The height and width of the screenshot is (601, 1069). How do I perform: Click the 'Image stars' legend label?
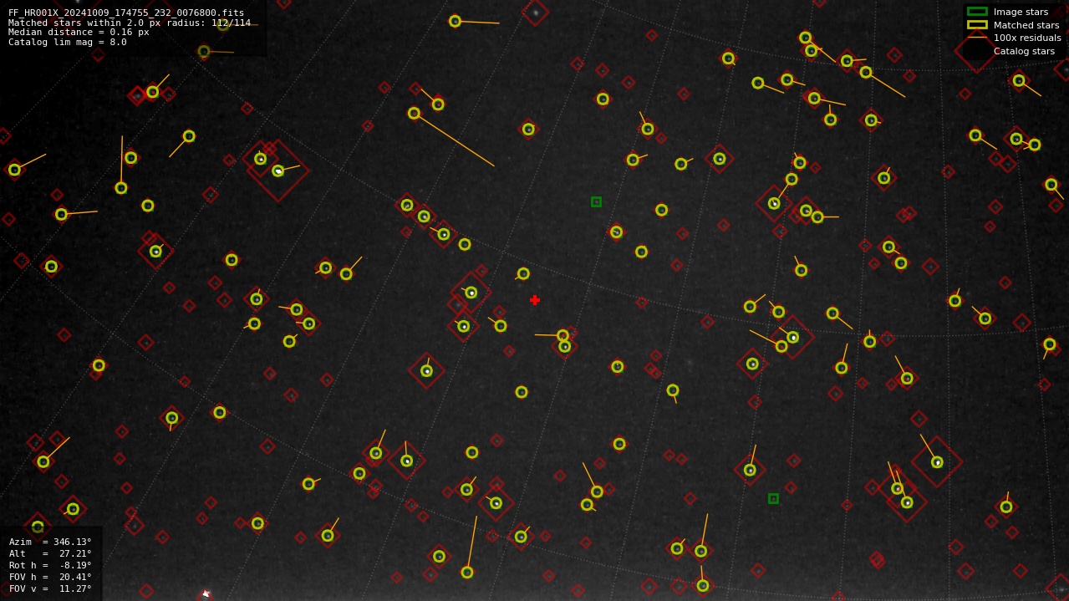tap(1021, 12)
